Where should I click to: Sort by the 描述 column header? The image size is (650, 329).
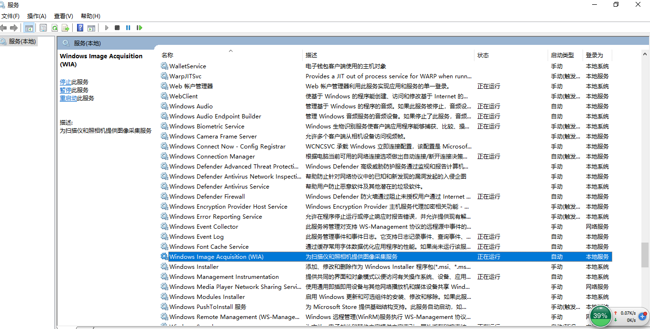pyautogui.click(x=388, y=55)
